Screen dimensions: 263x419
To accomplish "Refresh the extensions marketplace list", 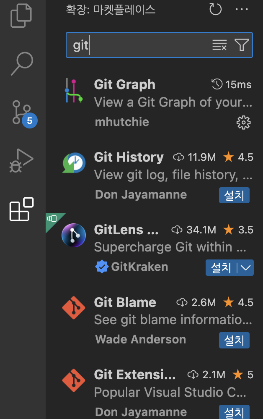I will 215,10.
